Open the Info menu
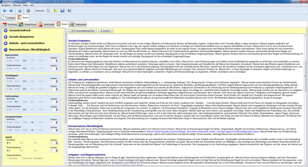 point(32,5)
